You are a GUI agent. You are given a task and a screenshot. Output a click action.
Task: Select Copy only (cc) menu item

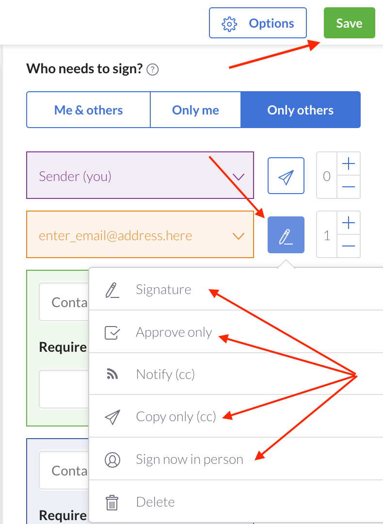coord(176,417)
